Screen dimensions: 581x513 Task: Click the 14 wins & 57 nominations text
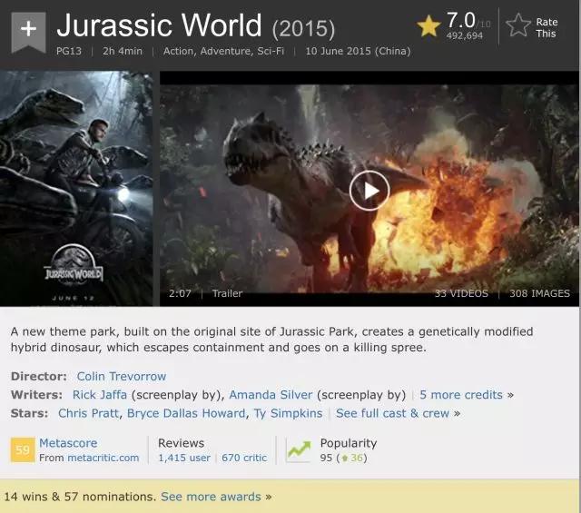pyautogui.click(x=80, y=497)
